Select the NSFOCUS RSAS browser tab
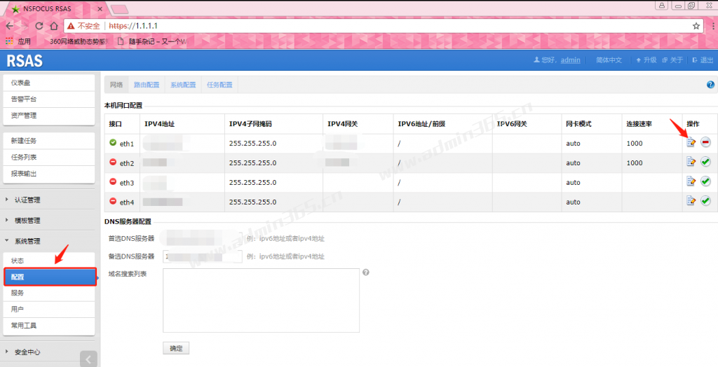 (55, 8)
